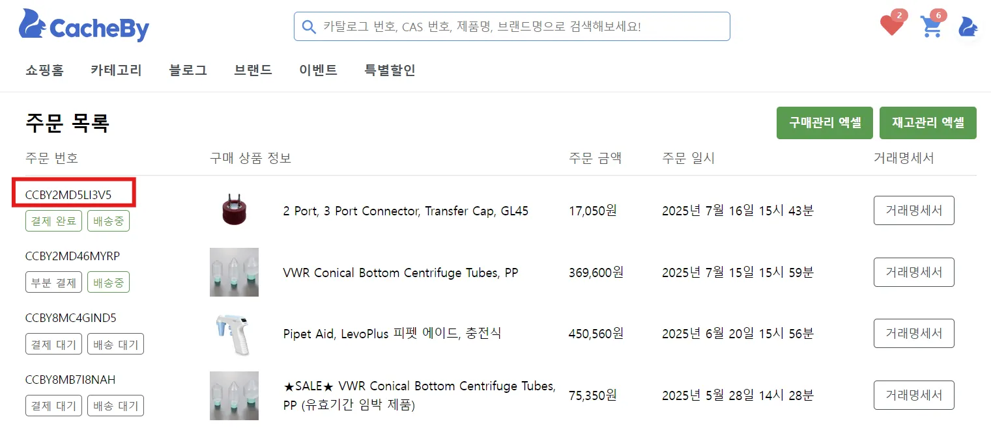Open the ★SALE★ VWR Conical product name

coord(420,395)
